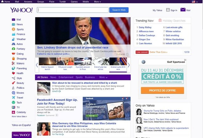Click the Facebook Sign Up green button
The image size is (203, 138).
pyautogui.click(x=92, y=116)
